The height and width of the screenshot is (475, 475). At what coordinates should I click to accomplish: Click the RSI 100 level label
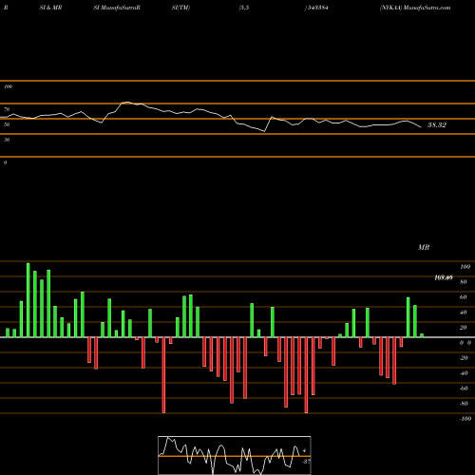(x=8, y=86)
